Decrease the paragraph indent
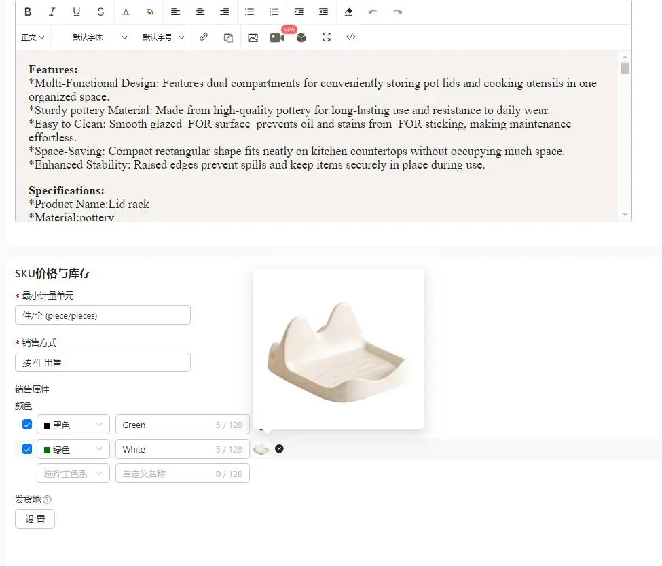 pyautogui.click(x=323, y=12)
